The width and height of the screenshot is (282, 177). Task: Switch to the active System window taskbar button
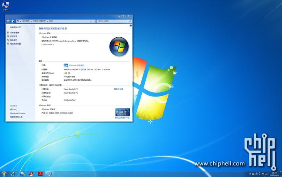tap(49, 174)
